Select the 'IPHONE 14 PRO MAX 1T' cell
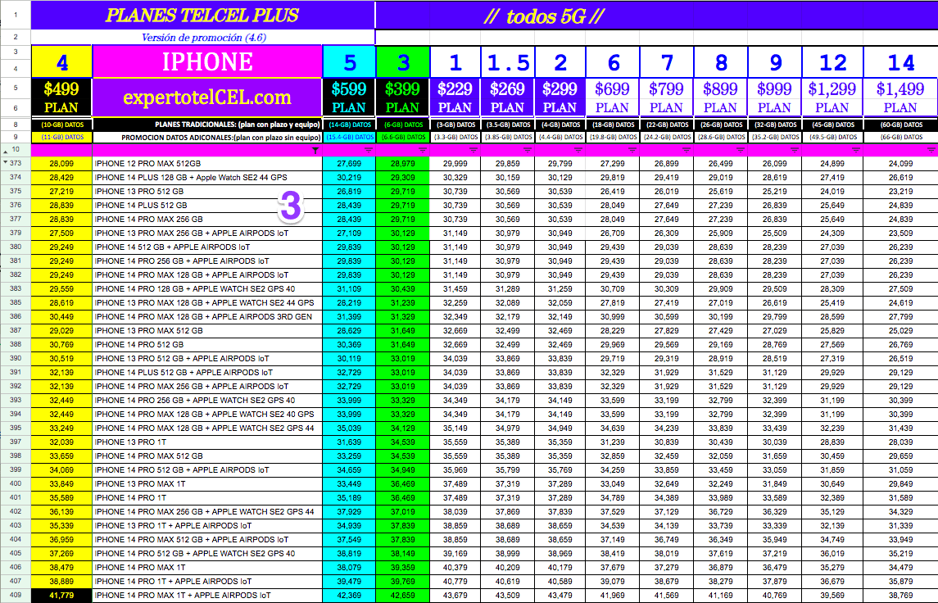 click(207, 567)
